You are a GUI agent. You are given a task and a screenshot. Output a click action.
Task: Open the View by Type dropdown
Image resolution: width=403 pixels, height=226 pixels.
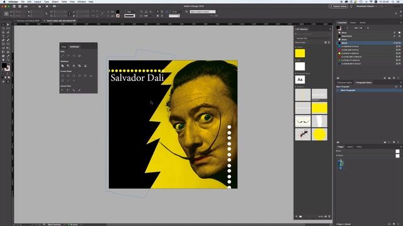[x=301, y=43]
